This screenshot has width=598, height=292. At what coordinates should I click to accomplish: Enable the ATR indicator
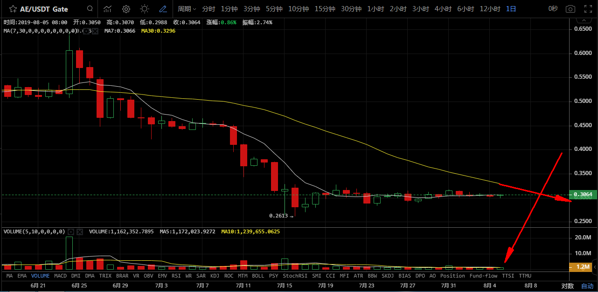(358, 276)
